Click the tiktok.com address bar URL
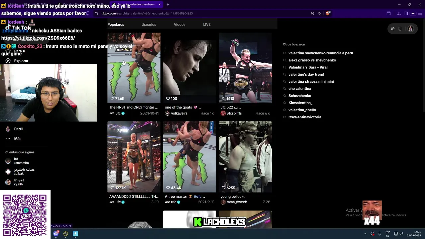This screenshot has width=425, height=239. 147,13
